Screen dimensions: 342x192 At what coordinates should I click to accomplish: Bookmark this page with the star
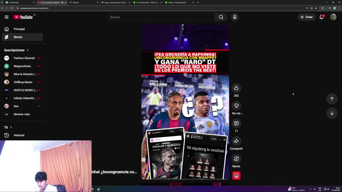[316, 8]
